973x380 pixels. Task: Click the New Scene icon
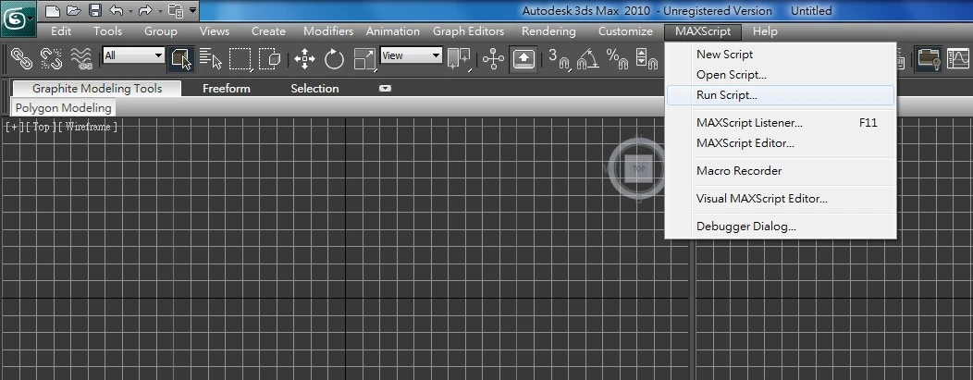coord(53,10)
